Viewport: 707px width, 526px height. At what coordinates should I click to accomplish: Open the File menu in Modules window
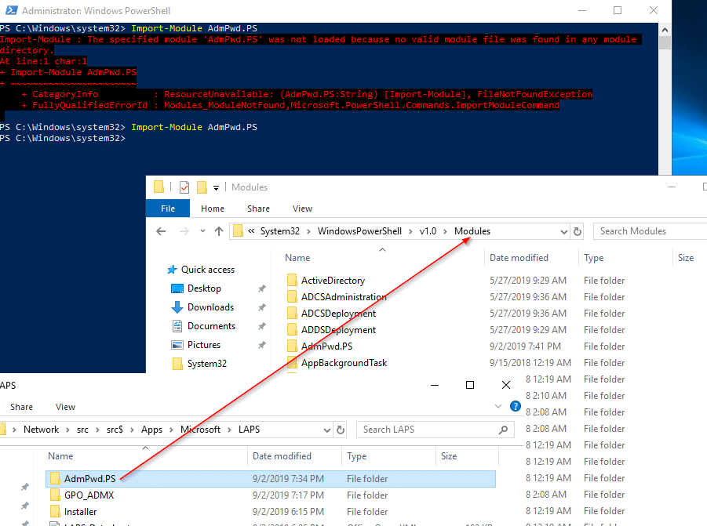167,208
